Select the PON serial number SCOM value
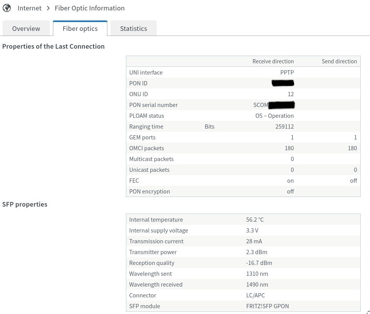The image size is (370, 314). tap(273, 105)
